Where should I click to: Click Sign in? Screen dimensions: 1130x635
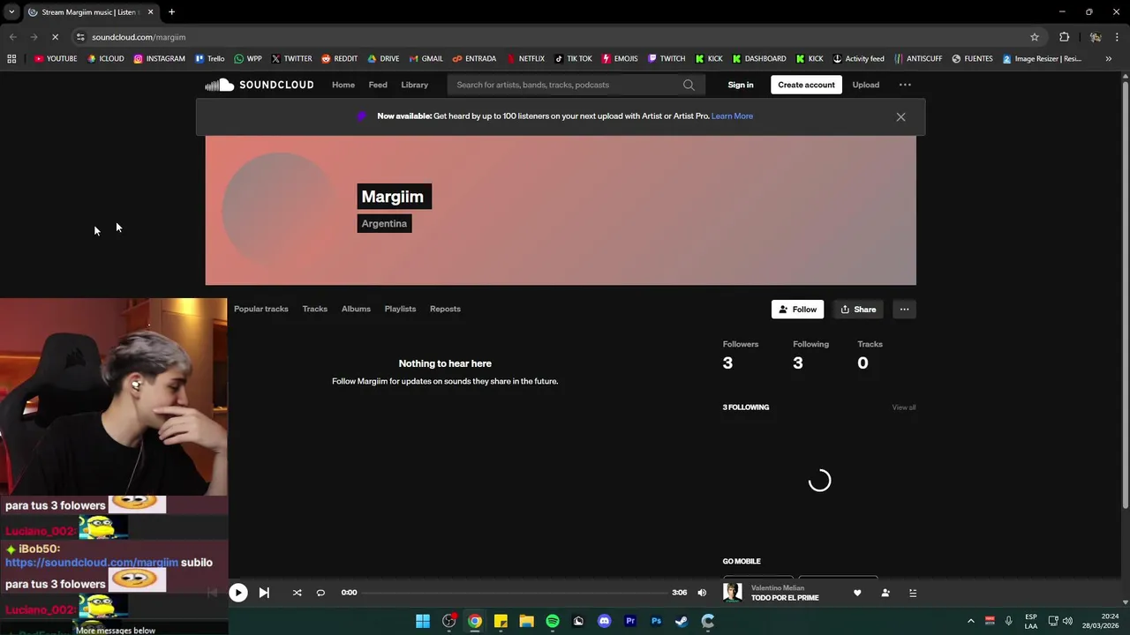(741, 85)
